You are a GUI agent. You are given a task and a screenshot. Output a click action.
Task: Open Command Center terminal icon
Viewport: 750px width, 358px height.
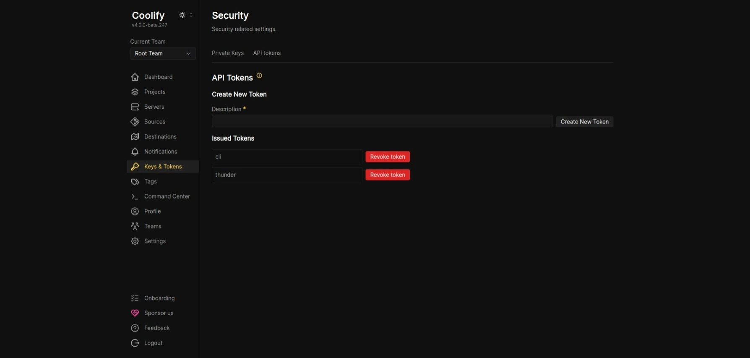pyautogui.click(x=135, y=196)
